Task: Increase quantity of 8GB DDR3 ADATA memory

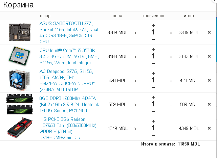Action: point(153,97)
